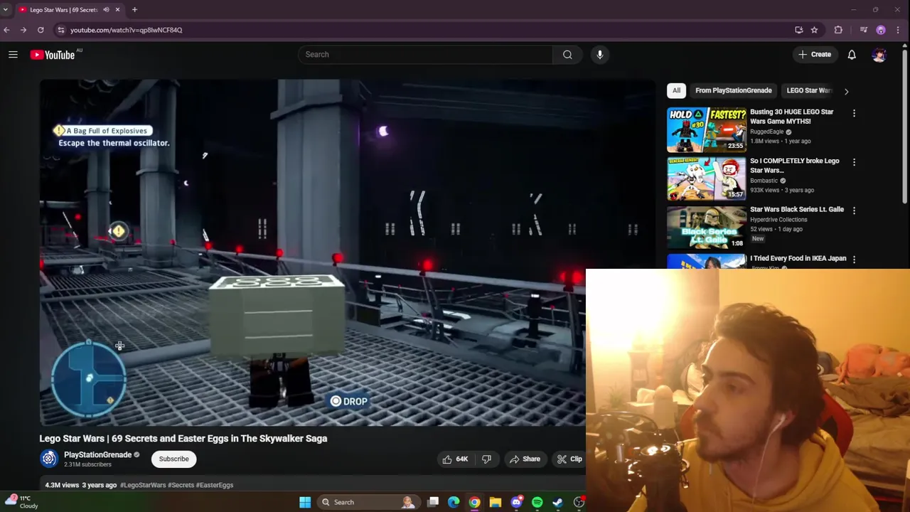Viewport: 910px width, 512px height.
Task: Open Star Wars Black Series Lt. Galle thumbnail
Action: click(707, 227)
